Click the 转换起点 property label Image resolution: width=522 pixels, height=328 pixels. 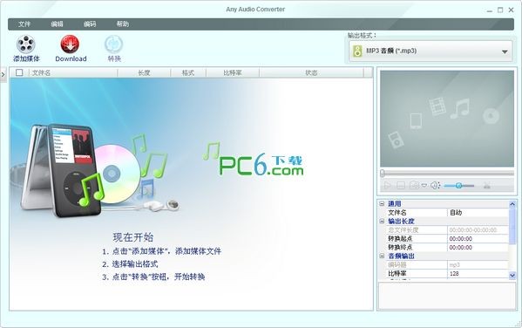click(x=400, y=239)
